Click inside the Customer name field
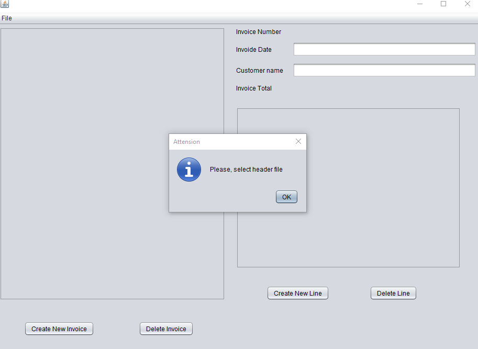478x349 pixels. [384, 70]
